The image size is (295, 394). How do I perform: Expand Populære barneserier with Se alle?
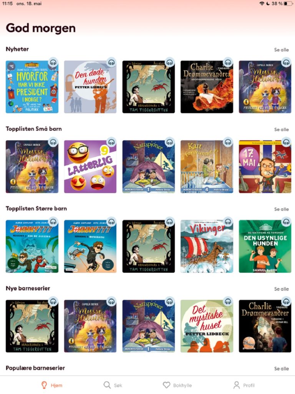(281, 369)
